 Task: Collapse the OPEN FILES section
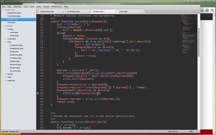3,10
